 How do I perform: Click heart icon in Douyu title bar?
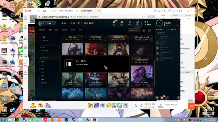click(x=159, y=11)
